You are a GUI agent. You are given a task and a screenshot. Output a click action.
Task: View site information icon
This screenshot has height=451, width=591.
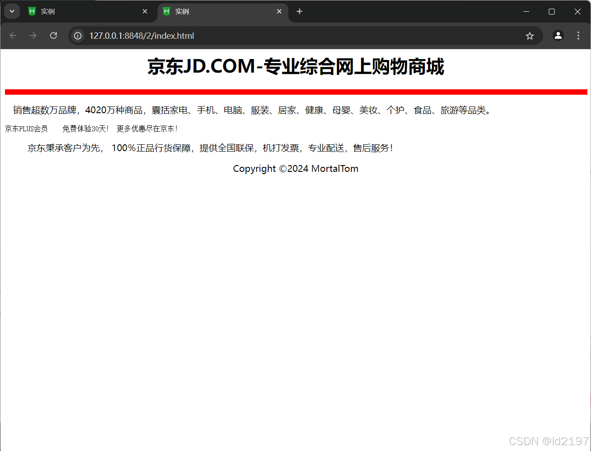(x=78, y=36)
